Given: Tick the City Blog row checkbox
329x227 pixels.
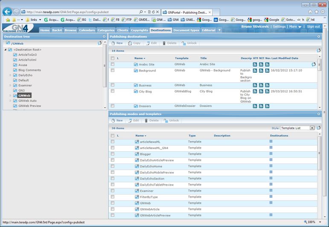Looking at the screenshot, I should (x=113, y=91).
